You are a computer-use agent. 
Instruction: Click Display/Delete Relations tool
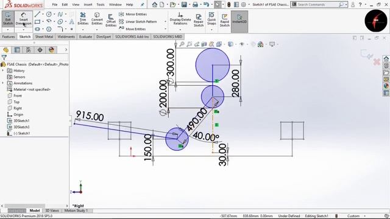pyautogui.click(x=180, y=18)
